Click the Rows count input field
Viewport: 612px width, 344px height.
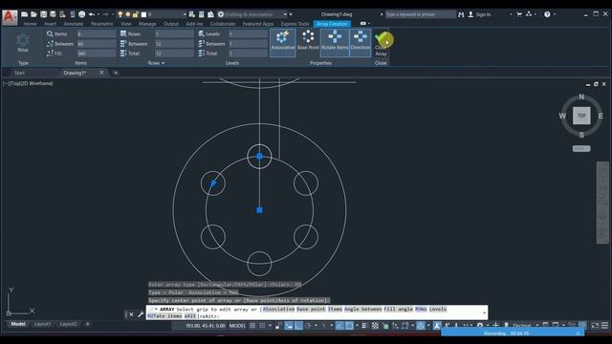pyautogui.click(x=174, y=34)
